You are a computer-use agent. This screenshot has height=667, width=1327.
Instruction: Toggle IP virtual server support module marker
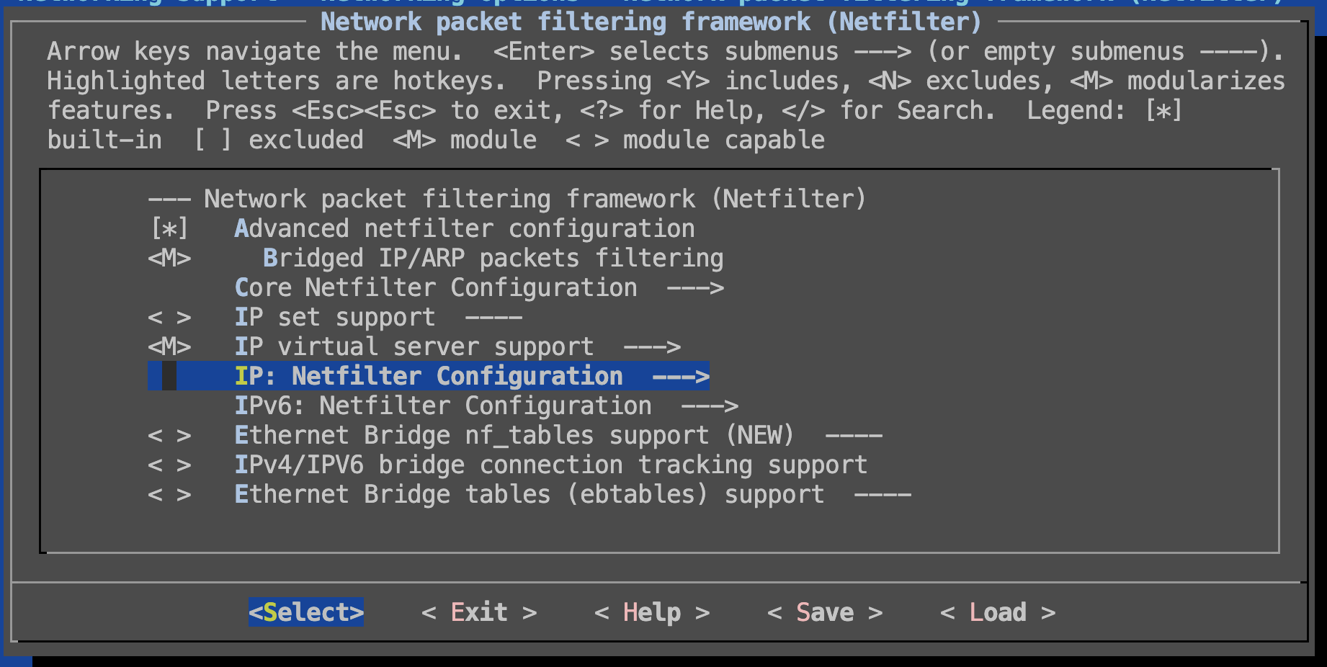pos(169,347)
